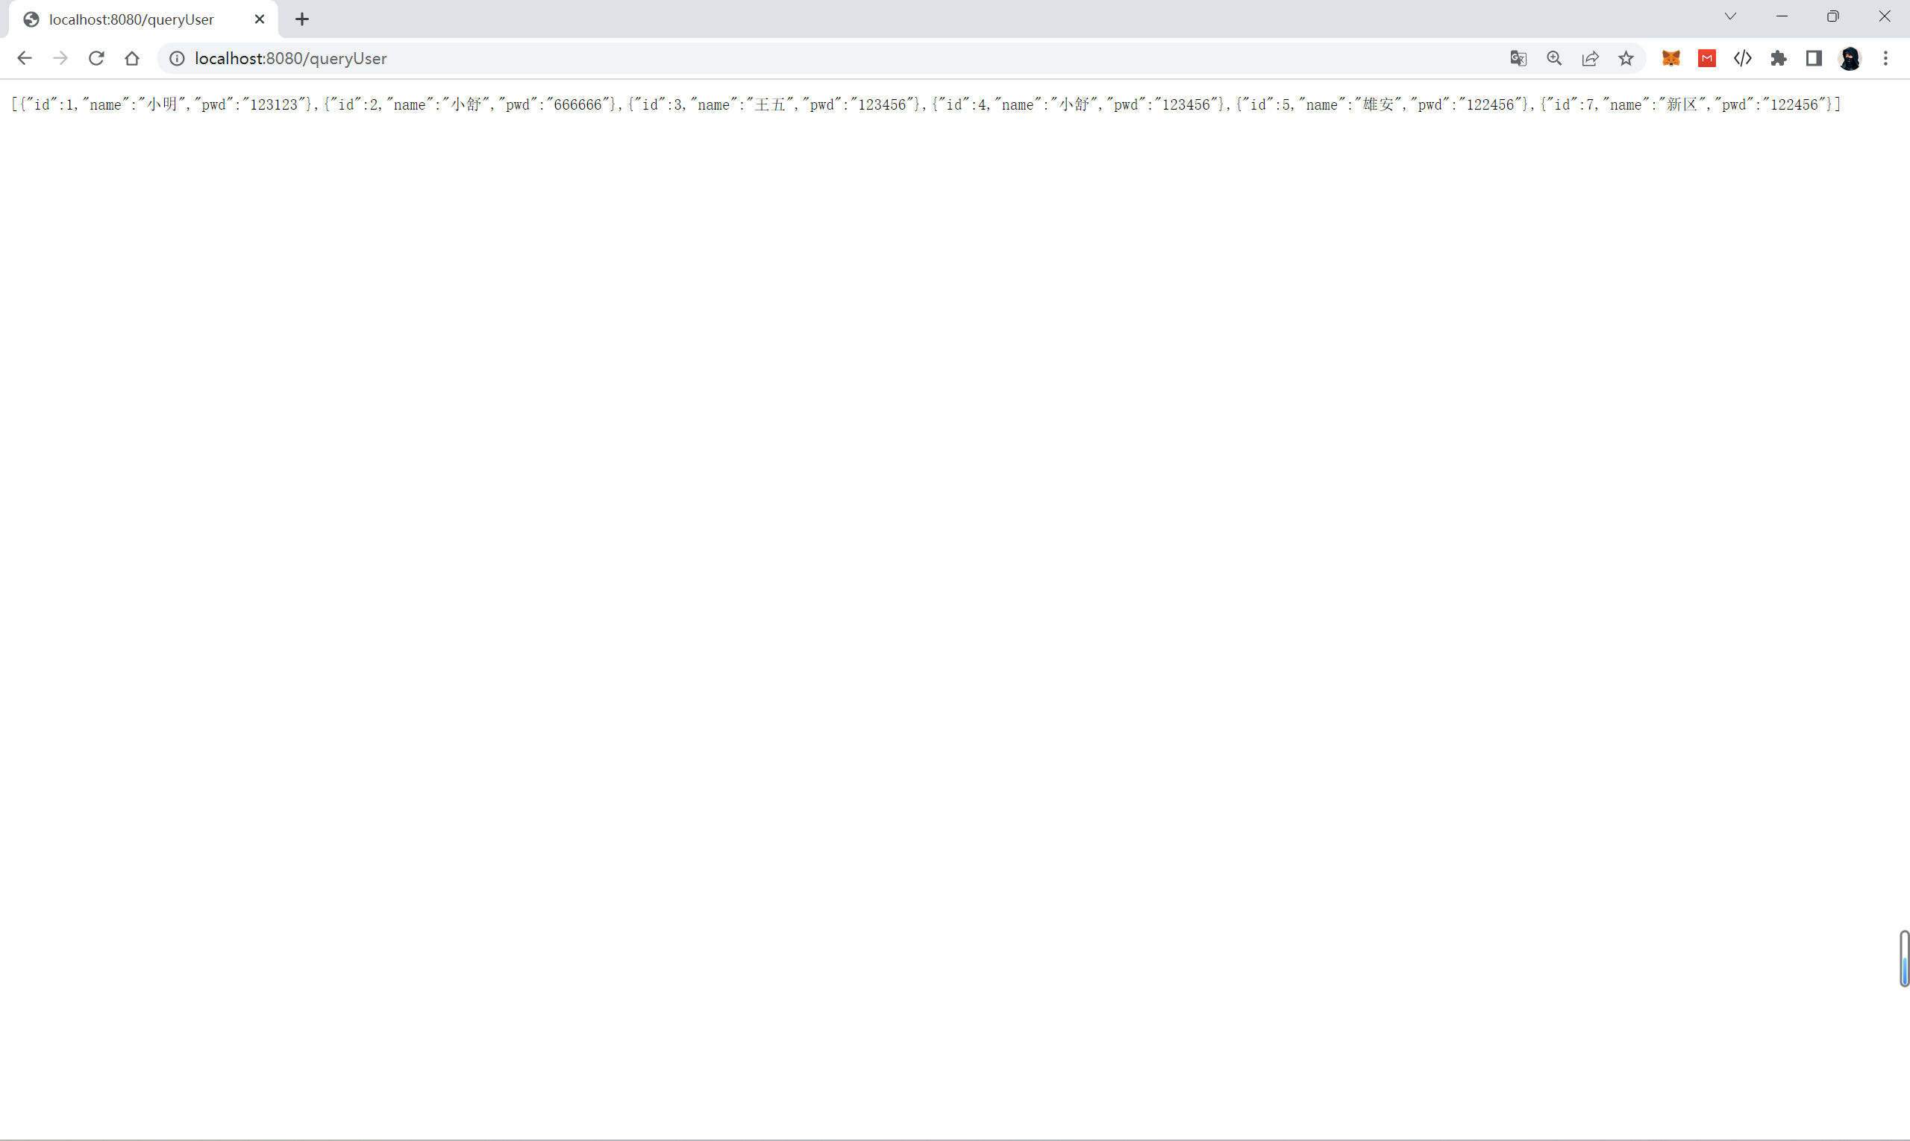1910x1141 pixels.
Task: Select the localhost:8080/queryUser tab
Action: point(131,19)
